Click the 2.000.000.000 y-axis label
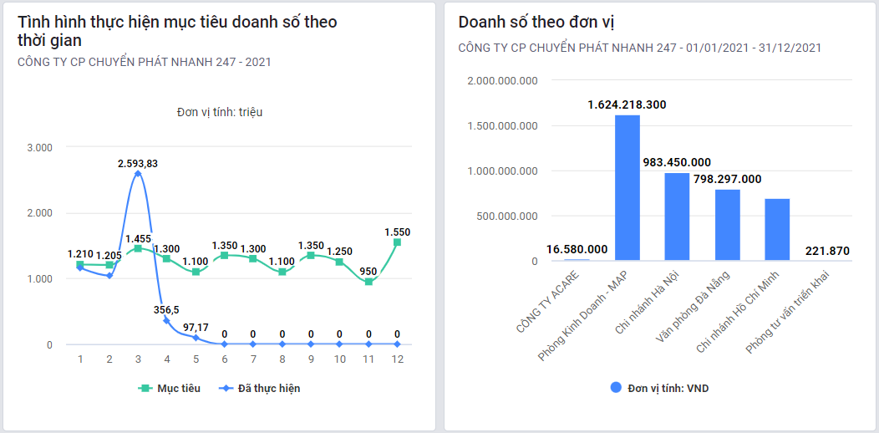The image size is (879, 433). click(x=501, y=81)
